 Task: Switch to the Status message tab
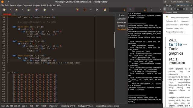(122, 15)
